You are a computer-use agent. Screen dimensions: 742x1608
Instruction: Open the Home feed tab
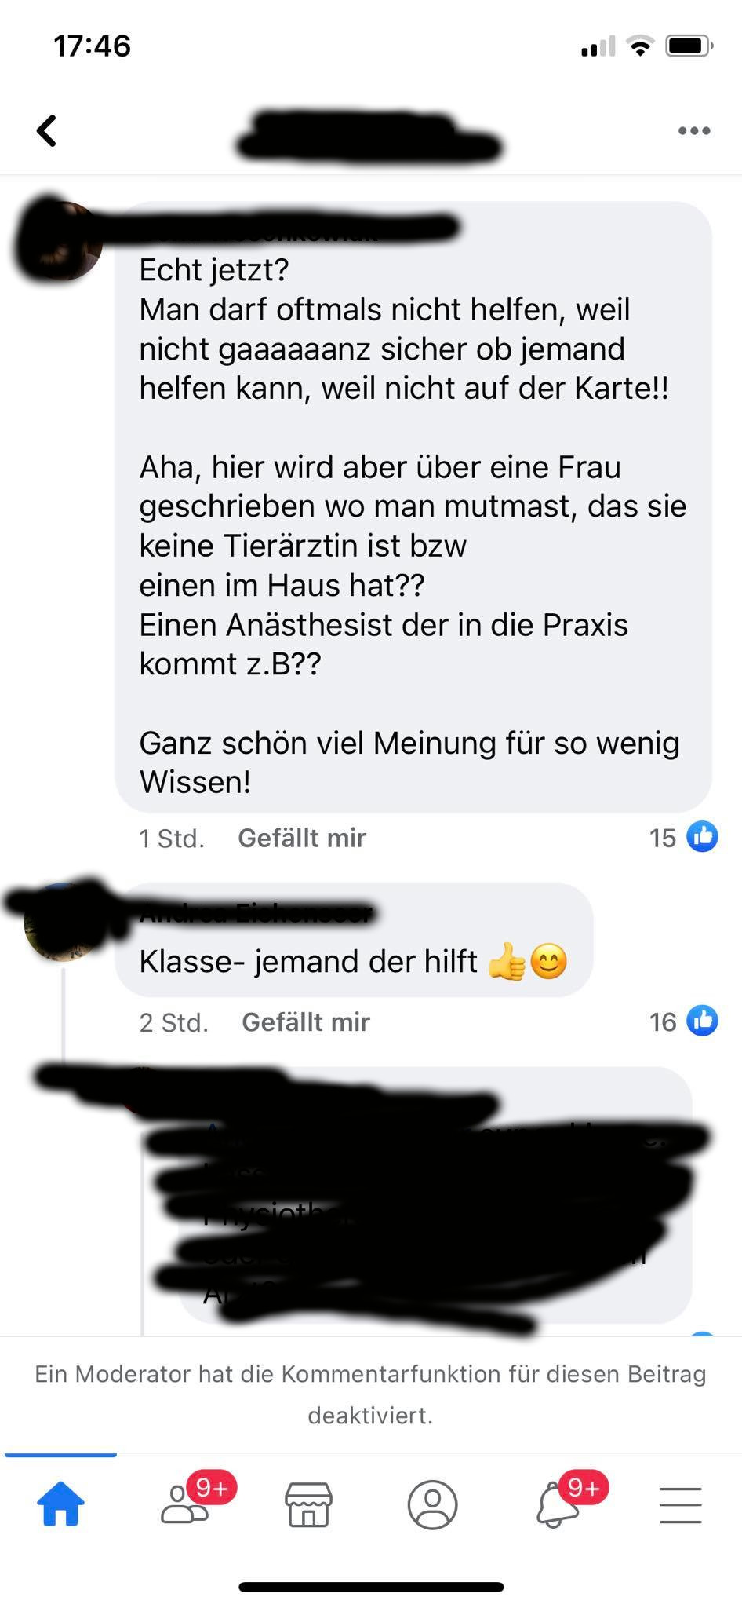point(60,1504)
